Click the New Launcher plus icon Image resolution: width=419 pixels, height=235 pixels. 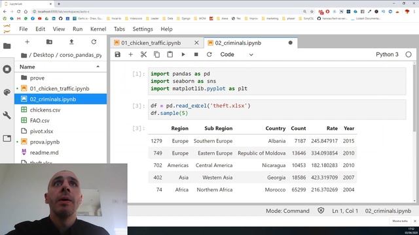(27, 42)
